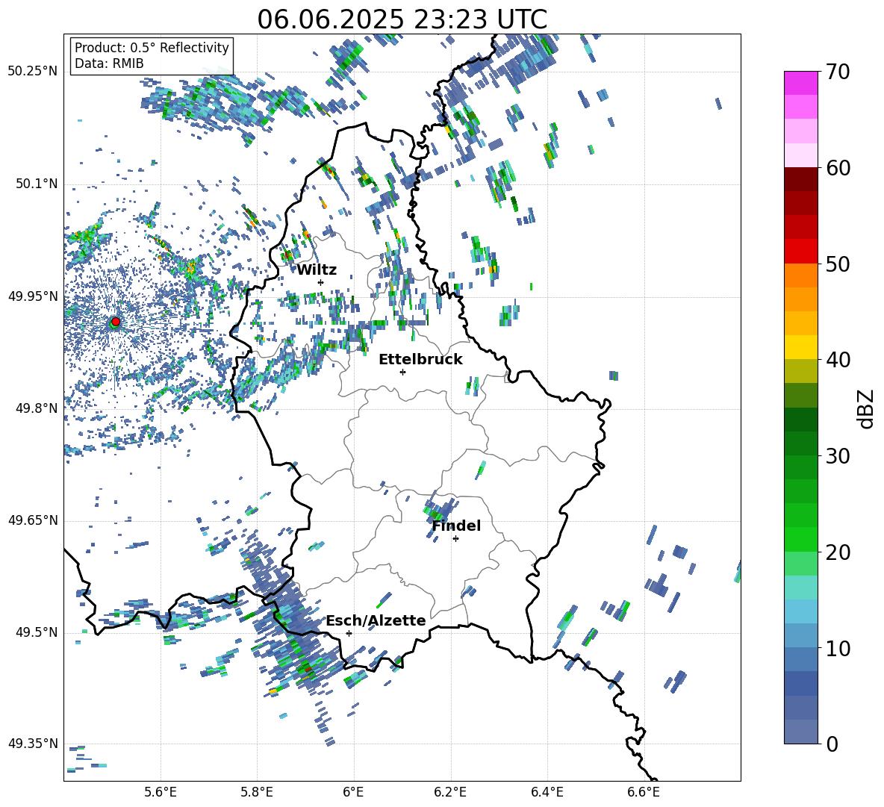The height and width of the screenshot is (807, 884).
Task: Click the Wiltz station cross marker
Action: coord(321,282)
